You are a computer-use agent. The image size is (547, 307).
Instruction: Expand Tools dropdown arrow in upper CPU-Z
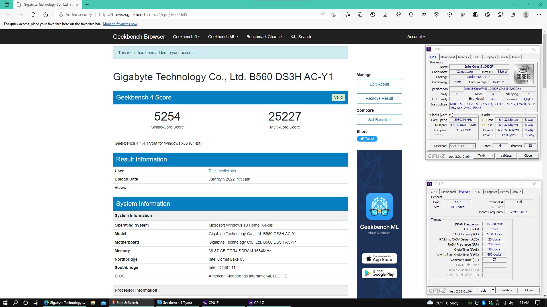(492, 155)
